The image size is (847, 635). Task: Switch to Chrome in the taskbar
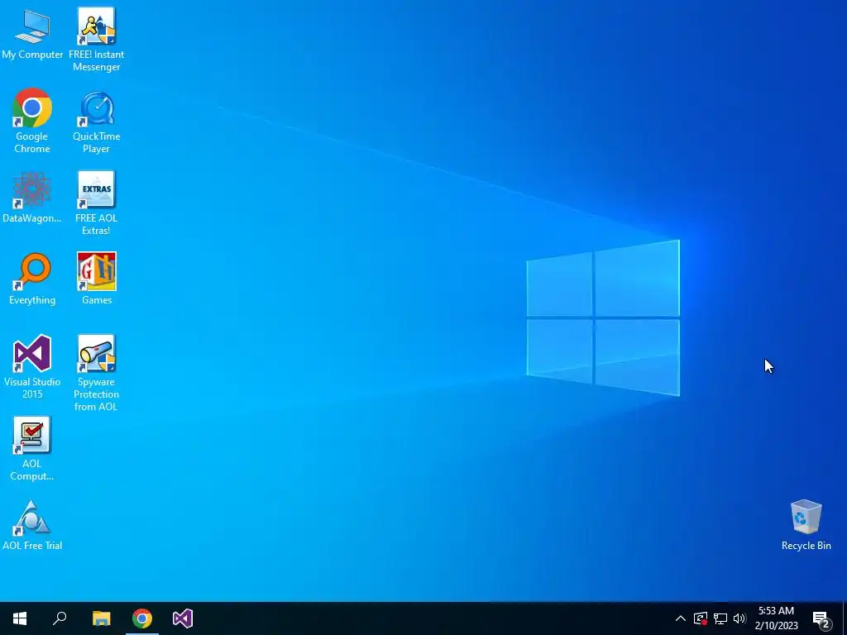point(142,618)
